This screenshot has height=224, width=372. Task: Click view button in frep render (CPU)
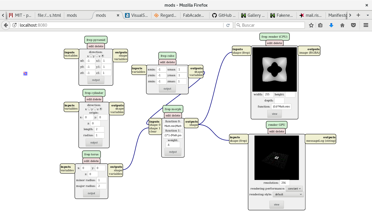pyautogui.click(x=275, y=114)
